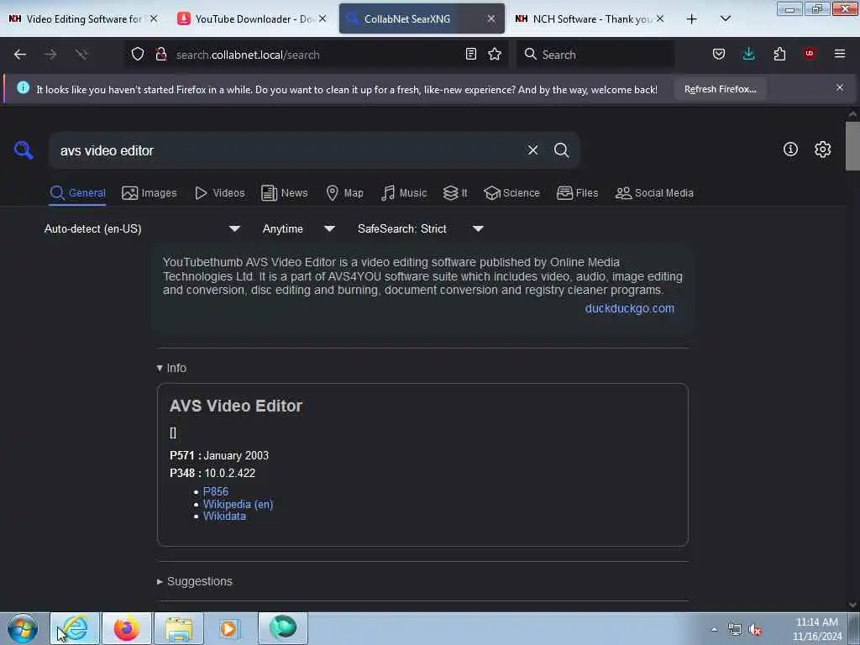
Task: Open the Windows Start button
Action: point(23,628)
